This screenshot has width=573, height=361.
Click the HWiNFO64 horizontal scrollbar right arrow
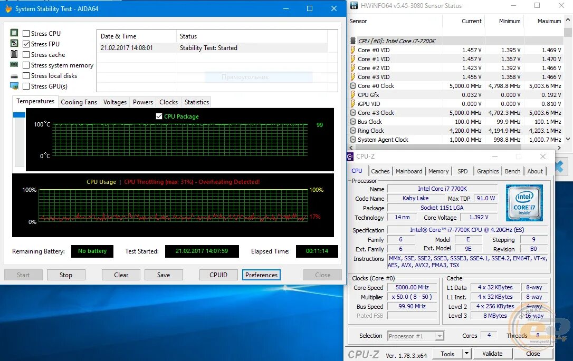point(559,148)
